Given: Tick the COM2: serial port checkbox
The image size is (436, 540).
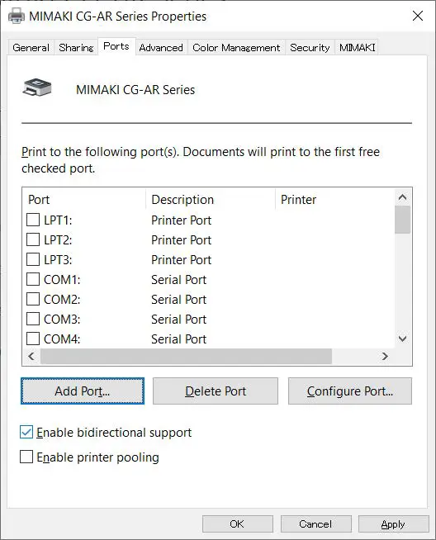Looking at the screenshot, I should coord(33,299).
